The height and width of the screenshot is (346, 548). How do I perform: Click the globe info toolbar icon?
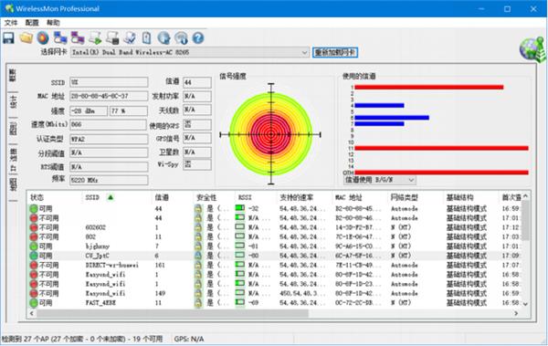coord(163,37)
